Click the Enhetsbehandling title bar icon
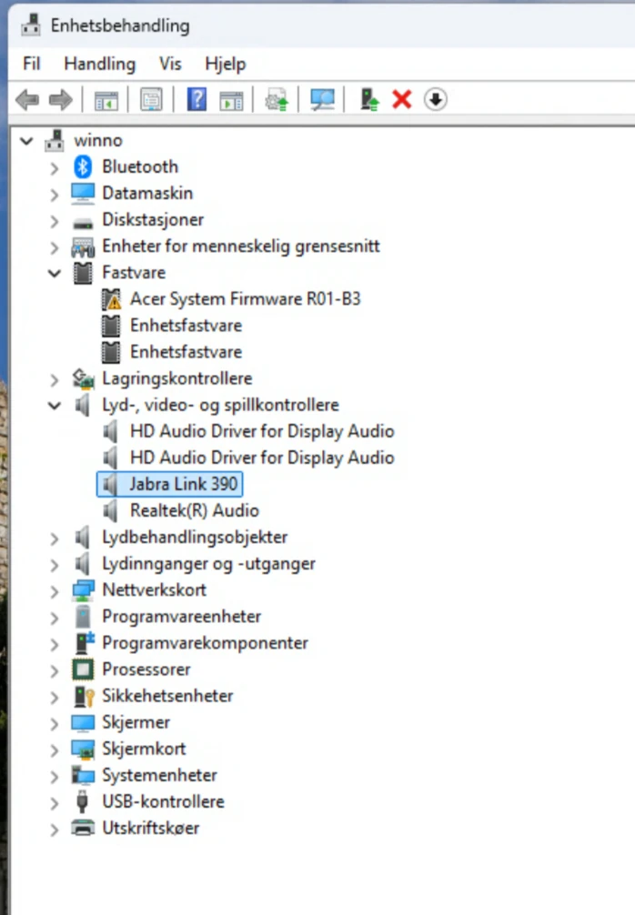Viewport: 635px width, 915px height. pyautogui.click(x=31, y=25)
